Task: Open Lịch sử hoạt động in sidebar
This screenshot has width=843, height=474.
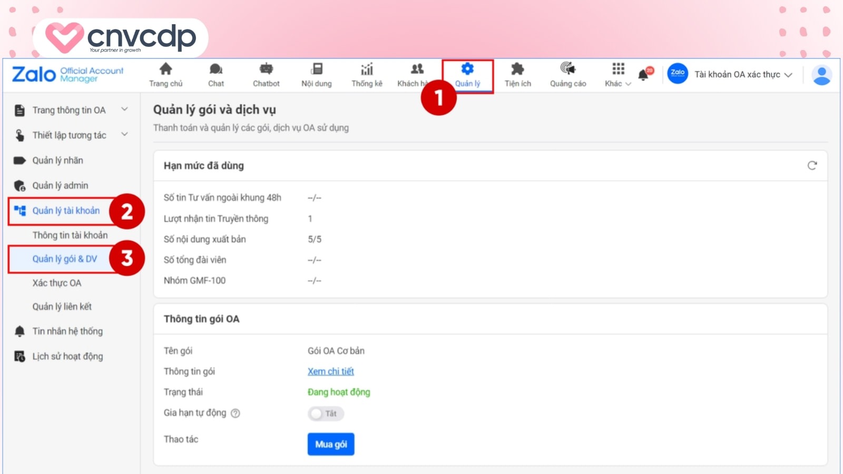Action: coord(68,357)
